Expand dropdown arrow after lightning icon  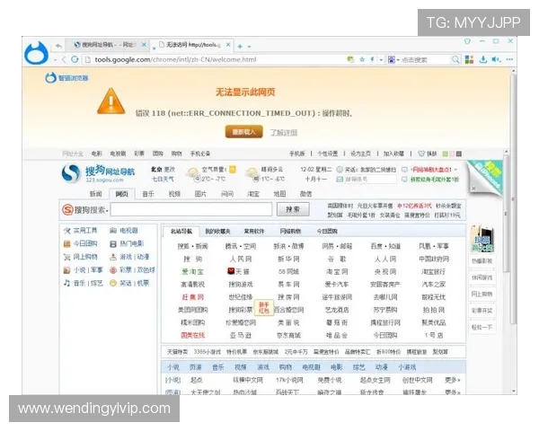(381, 60)
